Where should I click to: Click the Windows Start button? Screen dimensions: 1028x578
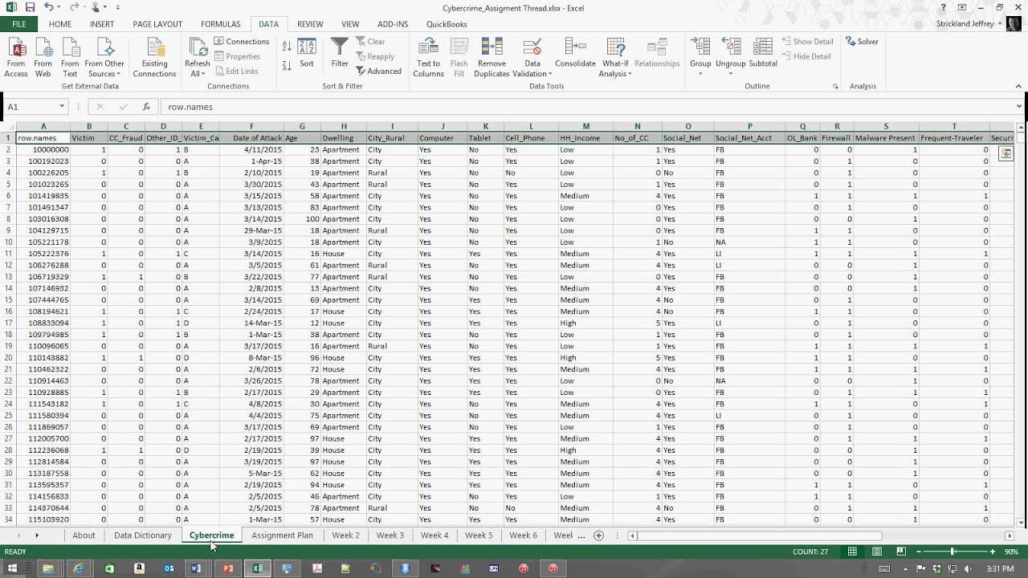[x=12, y=568]
